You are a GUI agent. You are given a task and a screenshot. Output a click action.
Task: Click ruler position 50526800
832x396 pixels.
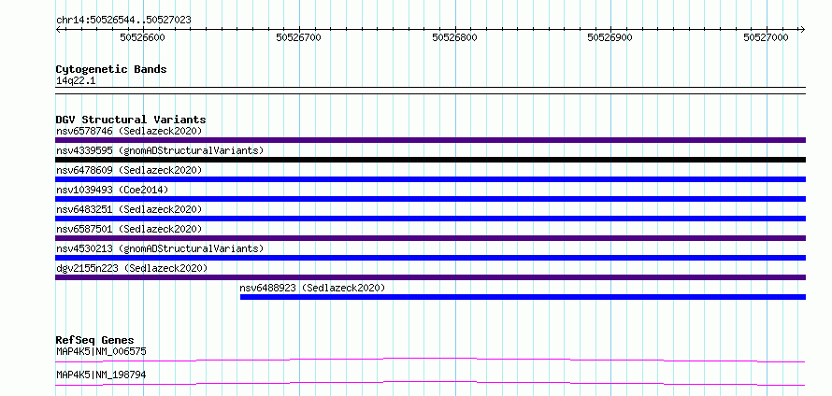[454, 37]
